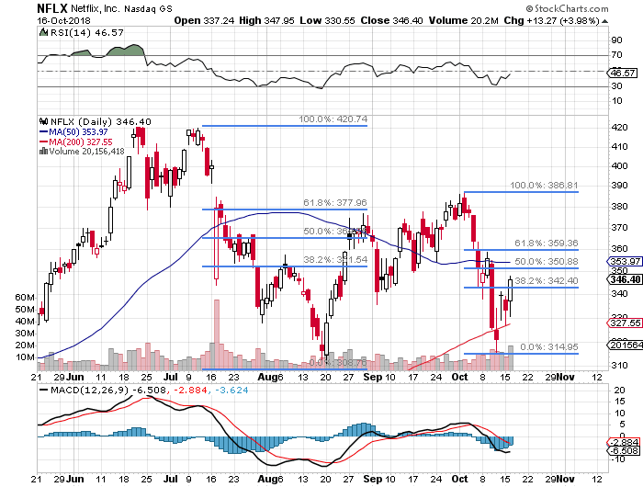Viewport: 643px width, 487px height.
Task: Click the MA(50) 353.97 legend text
Action: point(78,131)
